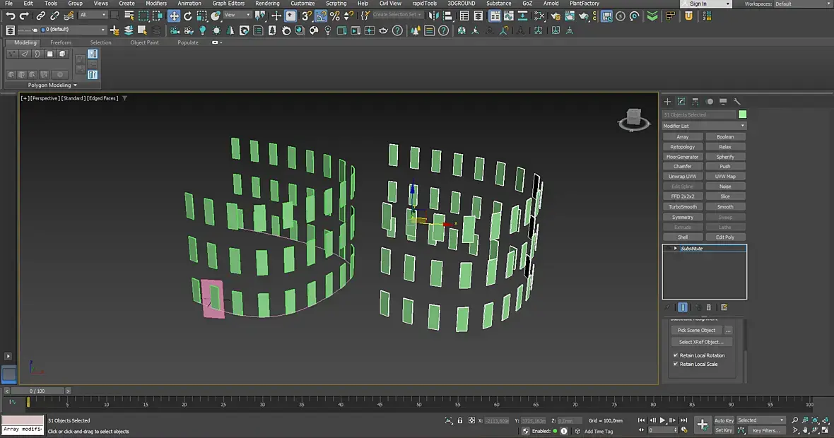Open the Rendering menu
Image resolution: width=834 pixels, height=438 pixels.
pyautogui.click(x=267, y=4)
